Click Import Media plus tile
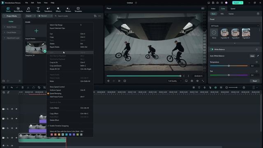The width and height of the screenshot is (263, 148). click(36, 31)
